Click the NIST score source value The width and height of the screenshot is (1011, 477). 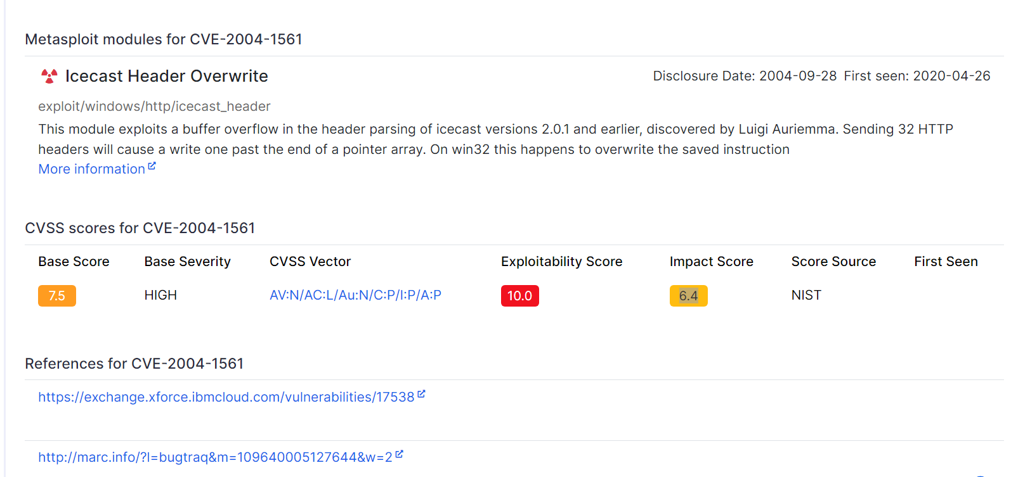[x=806, y=295]
